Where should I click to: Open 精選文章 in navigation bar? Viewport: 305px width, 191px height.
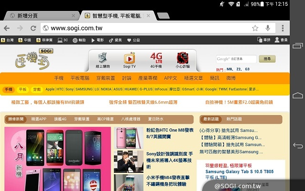(193, 78)
